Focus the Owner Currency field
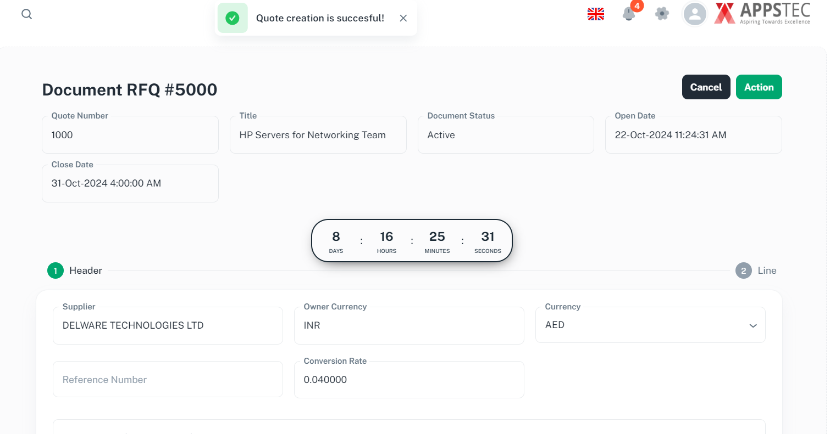Screen dimensions: 830x434 pyautogui.click(x=408, y=325)
